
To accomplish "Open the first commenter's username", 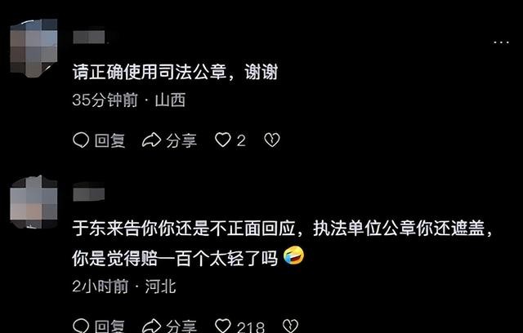I will [89, 38].
